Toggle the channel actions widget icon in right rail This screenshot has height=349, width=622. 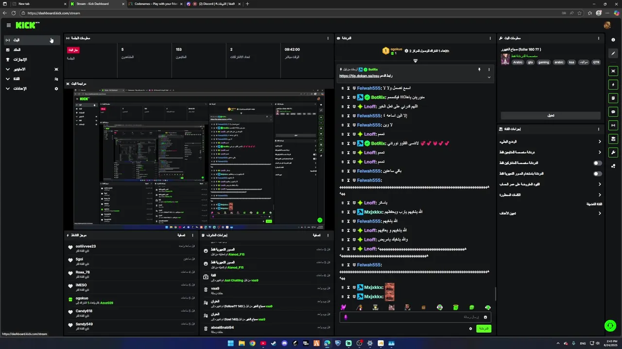(613, 139)
